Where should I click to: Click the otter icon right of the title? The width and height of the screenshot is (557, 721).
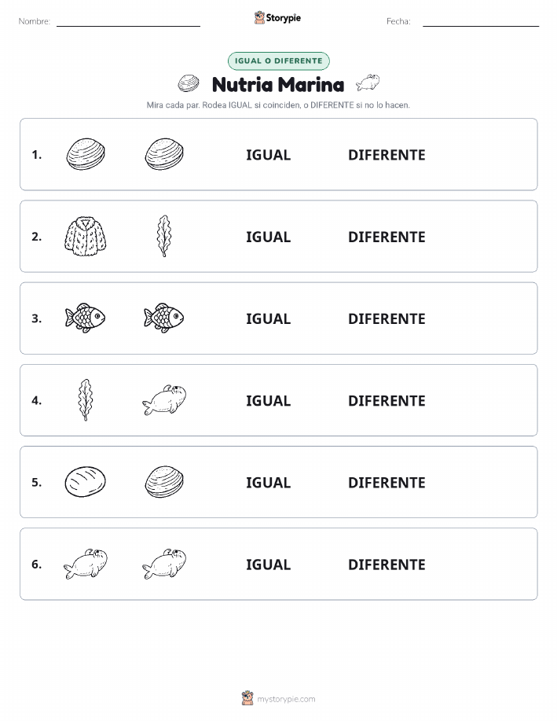tap(368, 83)
